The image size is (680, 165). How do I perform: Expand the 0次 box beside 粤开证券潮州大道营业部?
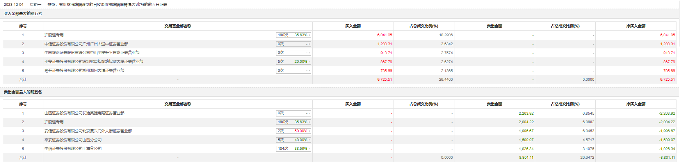pos(293,71)
